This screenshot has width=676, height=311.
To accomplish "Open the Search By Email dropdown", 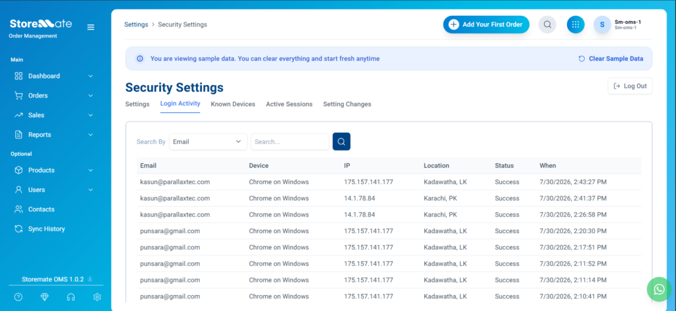I will pos(208,141).
